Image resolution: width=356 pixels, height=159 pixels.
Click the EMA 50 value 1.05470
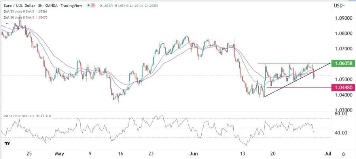tap(43, 17)
